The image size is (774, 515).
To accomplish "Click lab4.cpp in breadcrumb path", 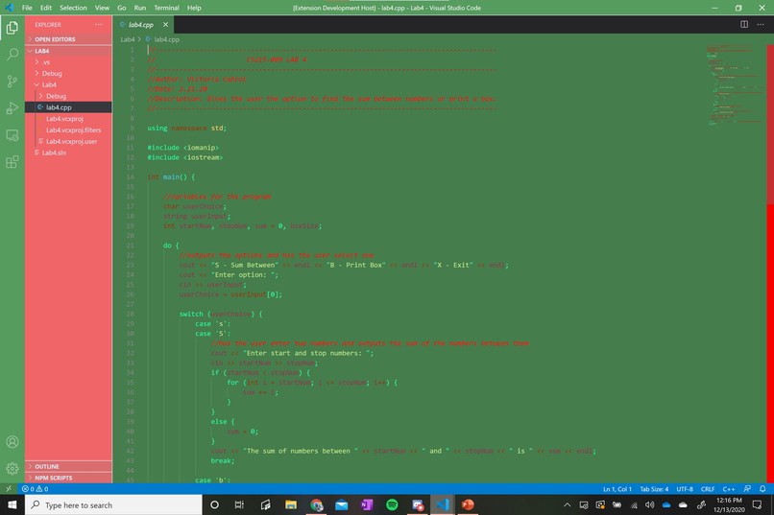I will 166,39.
